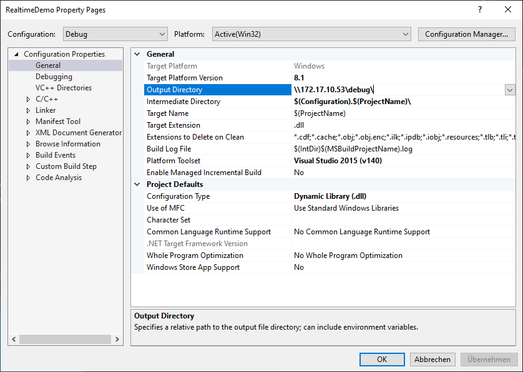
Task: Open the Platform dropdown showing Active(Win32)
Action: [x=406, y=34]
